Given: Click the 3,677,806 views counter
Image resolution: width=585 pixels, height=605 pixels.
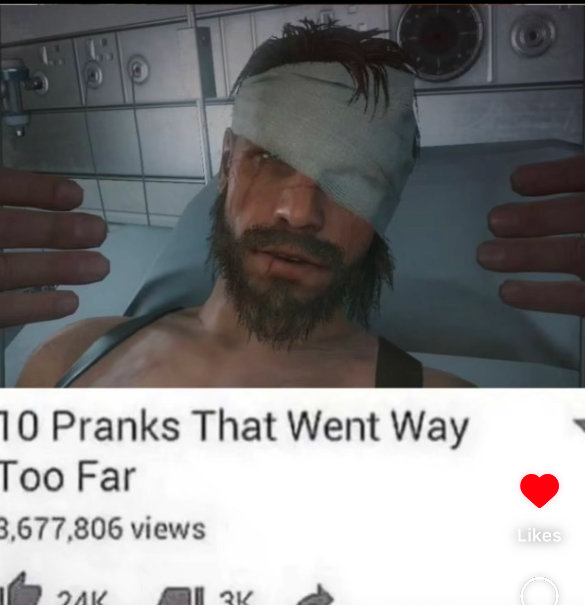Looking at the screenshot, I should click(x=103, y=528).
